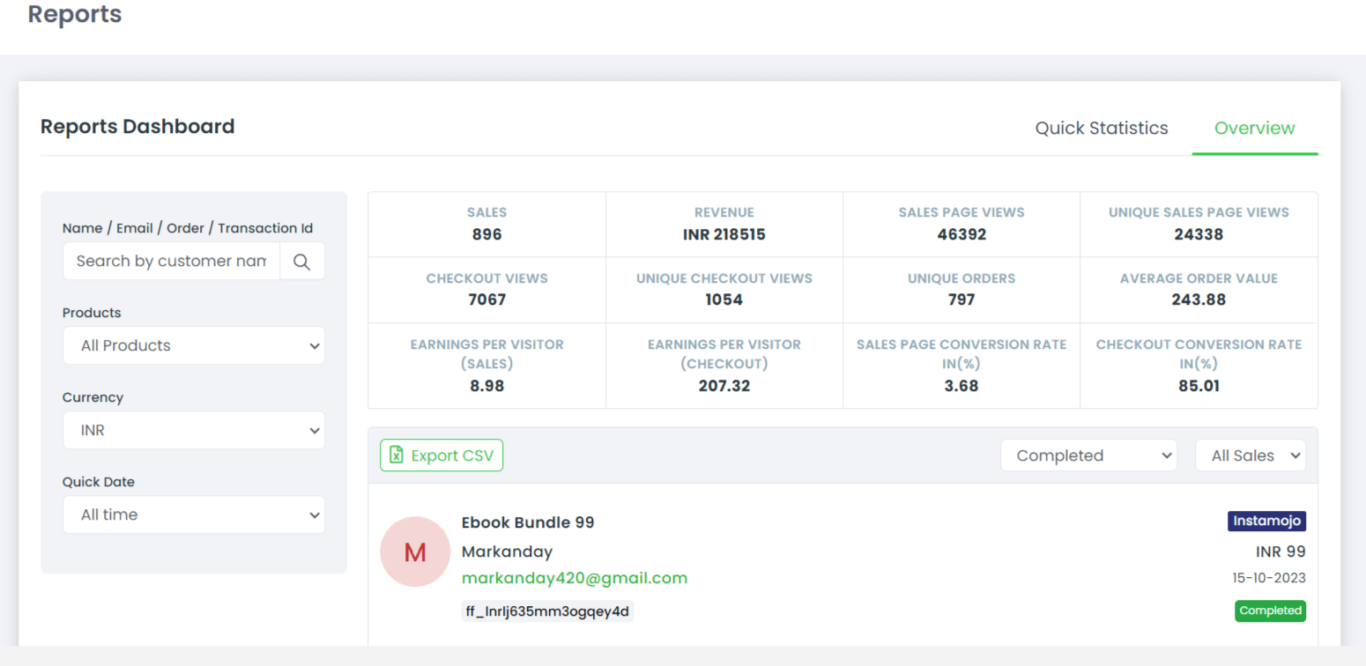Focus the customer name search field
1366x666 pixels.
(172, 262)
